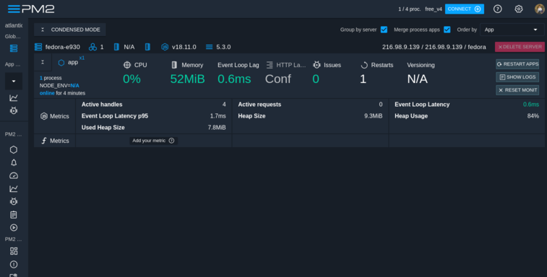Click the Memory icon in app row
547x277 pixels.
pos(174,65)
